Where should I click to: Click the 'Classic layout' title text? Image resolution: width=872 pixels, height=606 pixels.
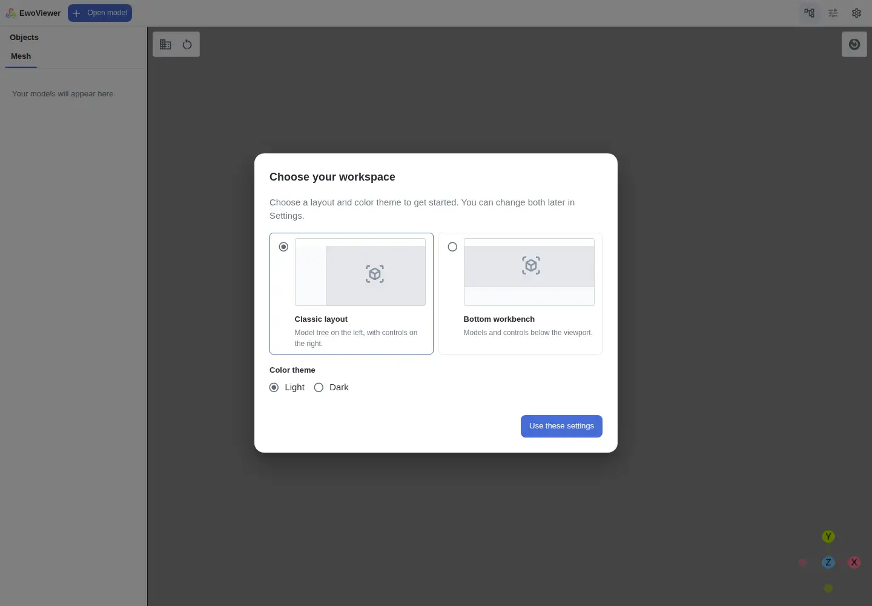tap(321, 319)
